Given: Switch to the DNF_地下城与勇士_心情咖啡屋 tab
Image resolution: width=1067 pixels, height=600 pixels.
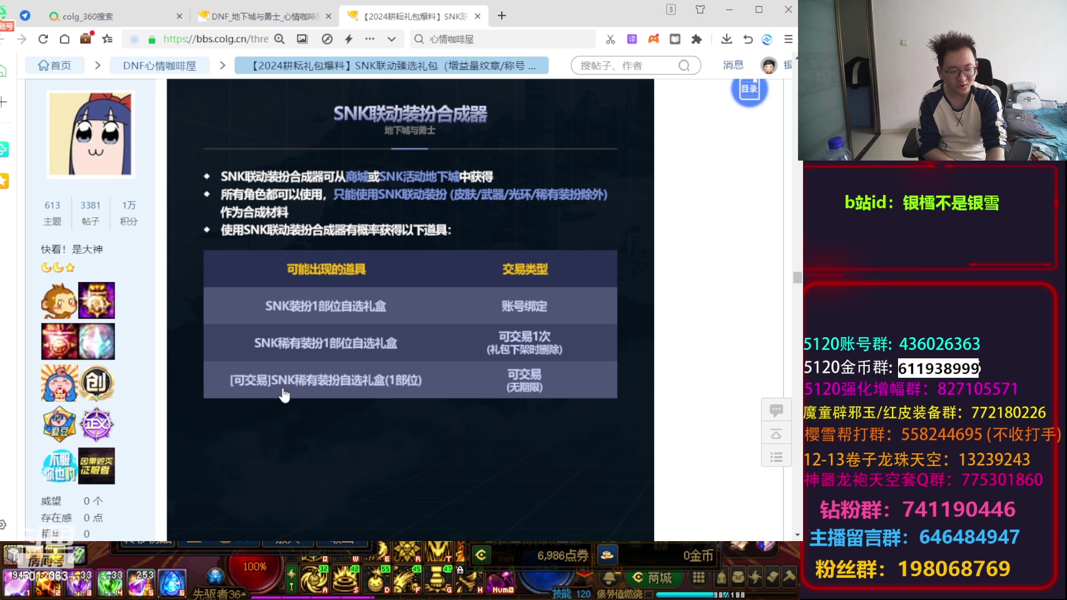Looking at the screenshot, I should [x=265, y=16].
